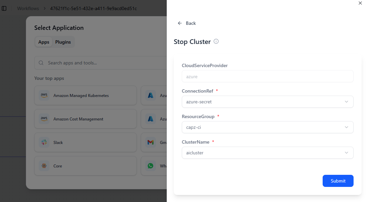Open the Slack app tile

coord(85,143)
